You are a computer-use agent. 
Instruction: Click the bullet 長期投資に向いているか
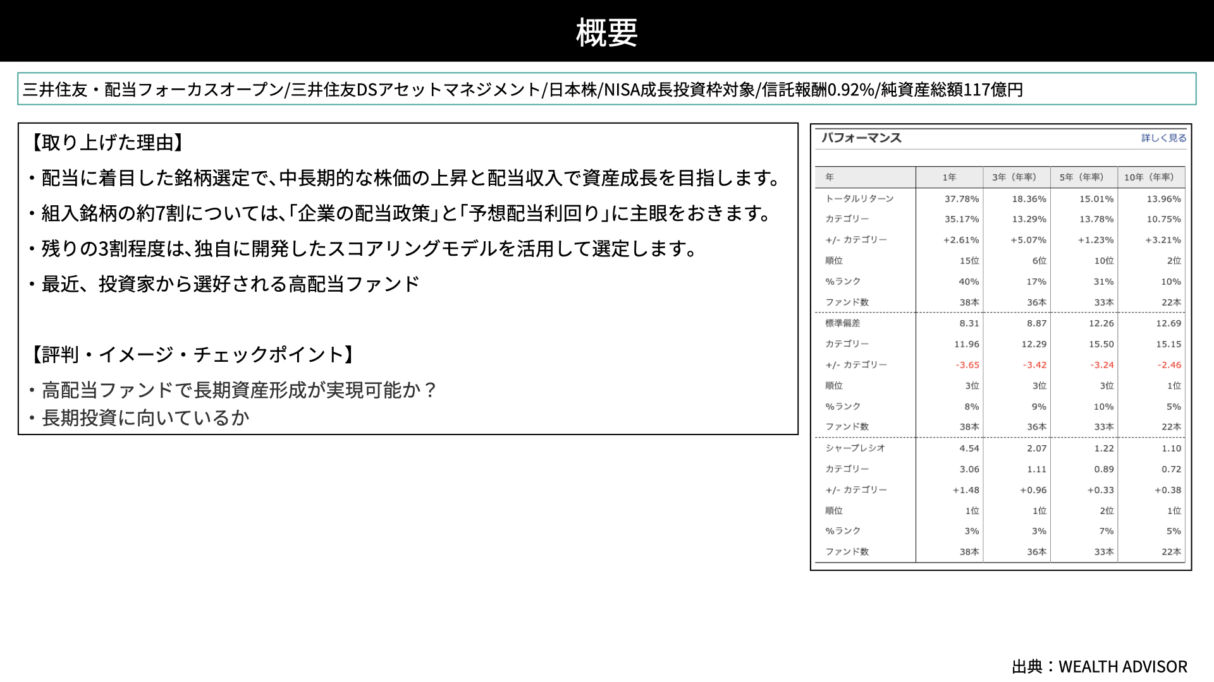pyautogui.click(x=139, y=418)
